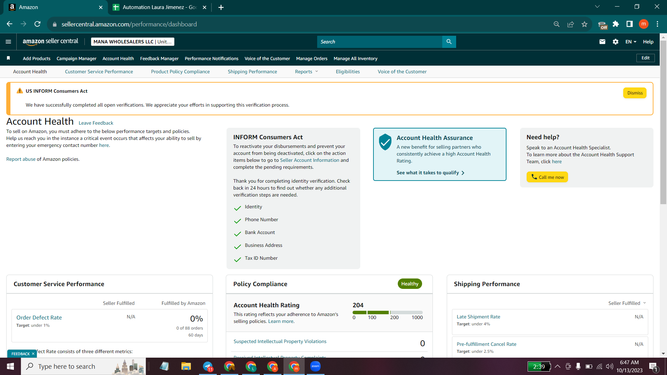
Task: Click the Account Health Rating progress bar
Action: pyautogui.click(x=388, y=312)
